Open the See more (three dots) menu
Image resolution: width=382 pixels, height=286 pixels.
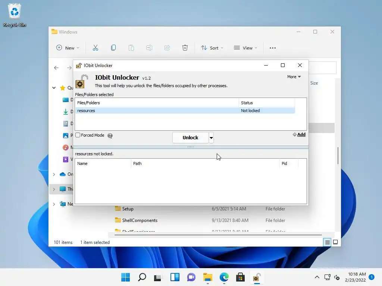click(x=273, y=48)
